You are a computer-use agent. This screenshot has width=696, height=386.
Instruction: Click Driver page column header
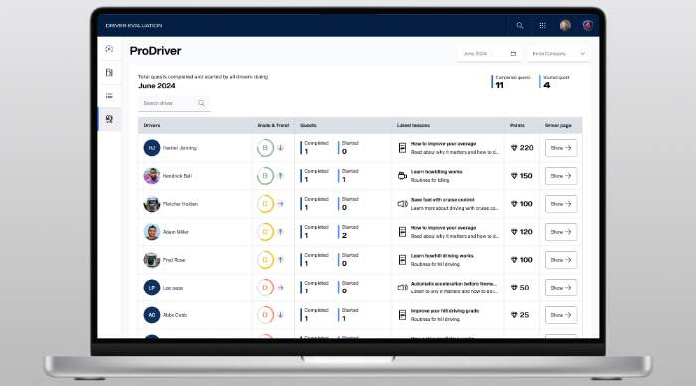point(558,125)
